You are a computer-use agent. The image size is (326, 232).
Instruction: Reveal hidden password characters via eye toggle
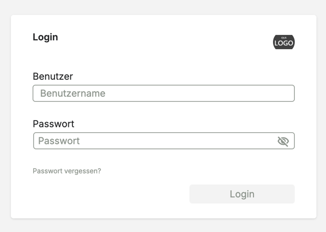tap(283, 141)
